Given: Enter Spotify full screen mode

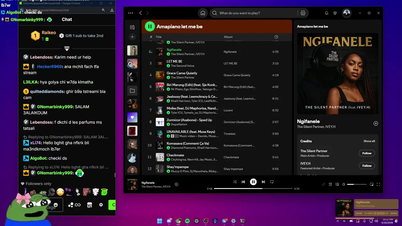Looking at the screenshot, I should point(378,185).
